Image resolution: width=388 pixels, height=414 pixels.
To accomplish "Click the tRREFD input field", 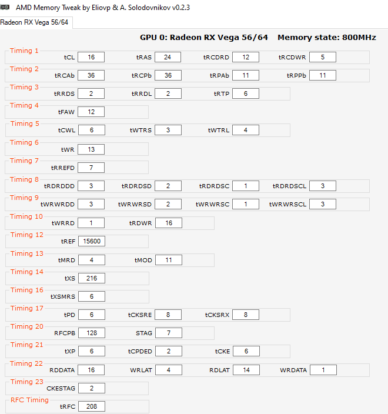I will click(x=91, y=168).
